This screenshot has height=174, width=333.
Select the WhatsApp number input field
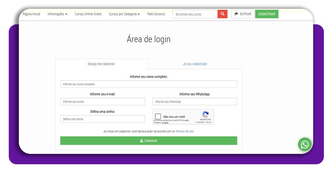tap(195, 102)
